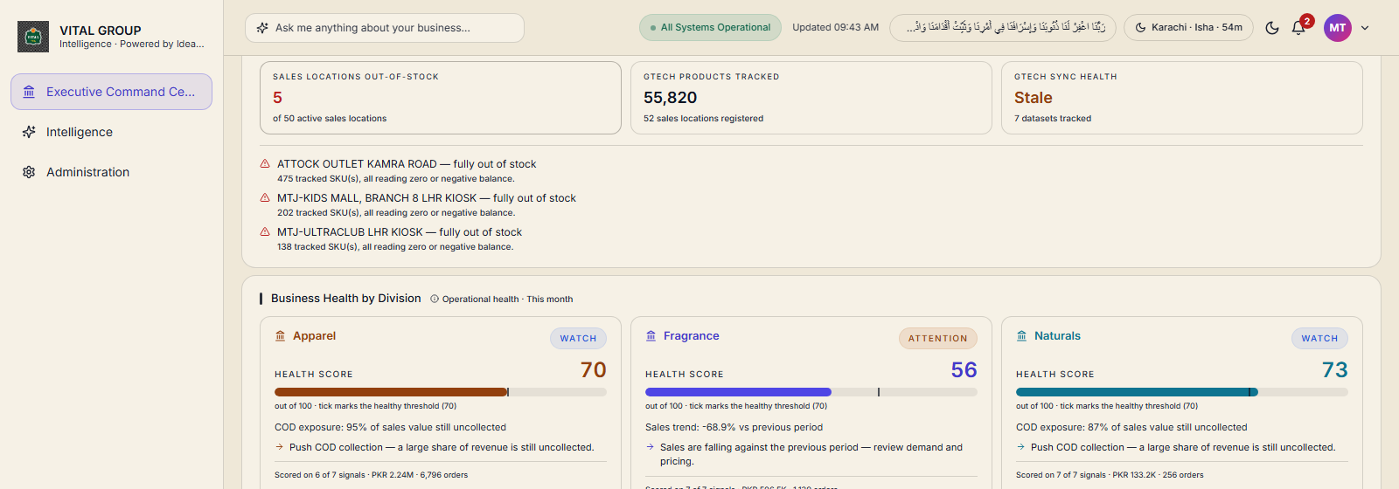Click the operational health info icon
Screen dimensions: 1399x489
pyautogui.click(x=435, y=299)
